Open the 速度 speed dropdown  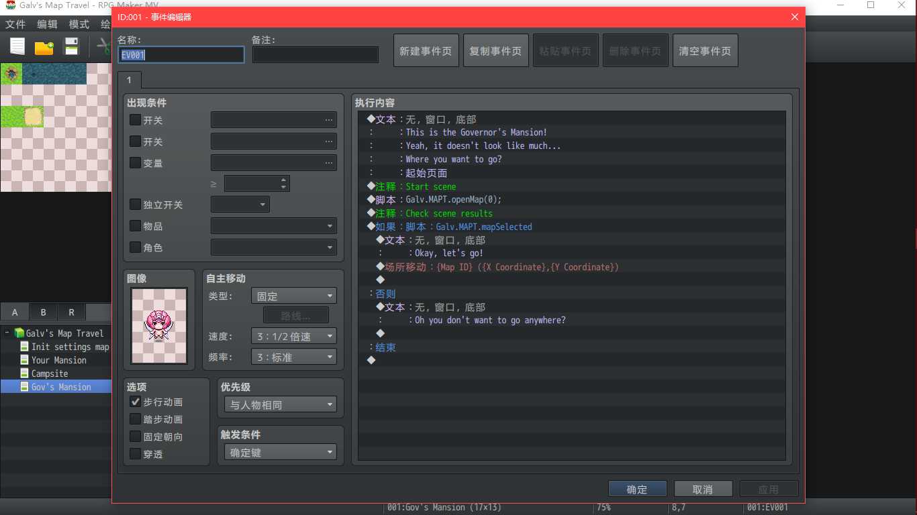click(294, 336)
